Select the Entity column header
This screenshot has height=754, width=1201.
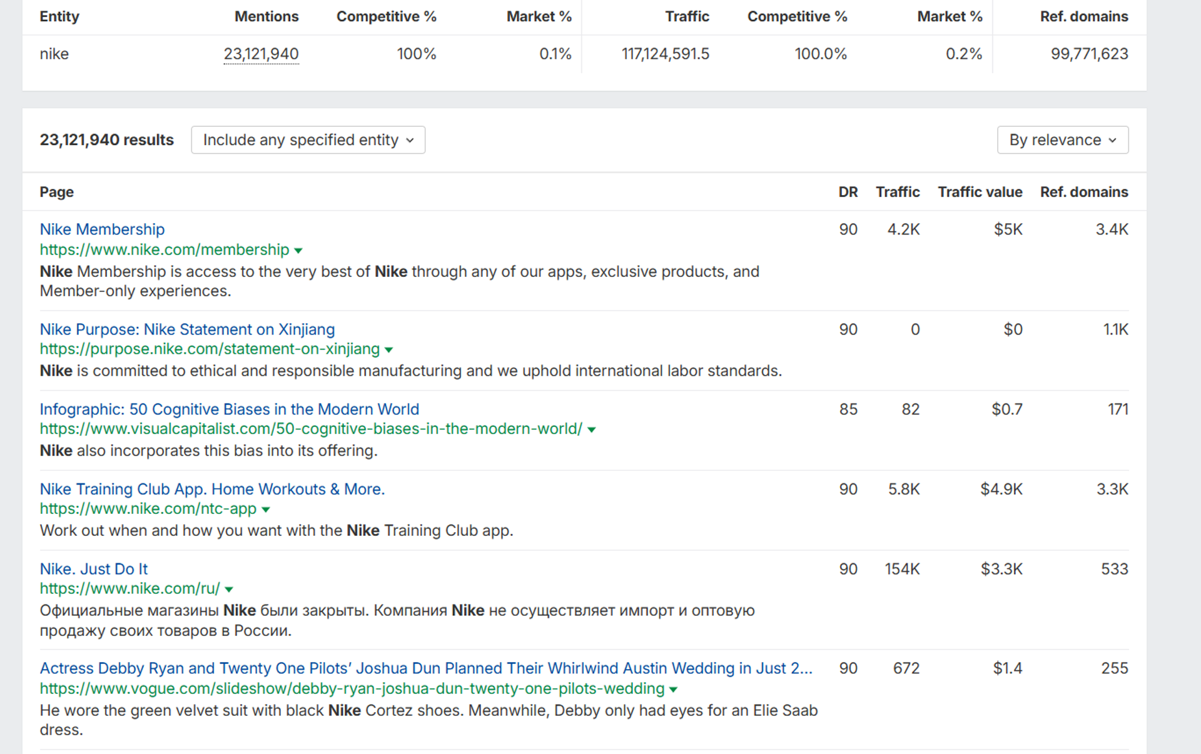coord(59,17)
